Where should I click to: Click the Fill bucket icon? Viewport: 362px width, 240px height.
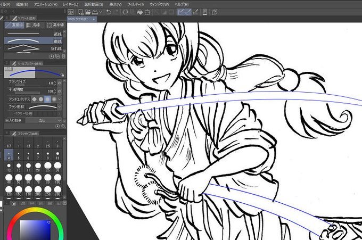(140, 12)
